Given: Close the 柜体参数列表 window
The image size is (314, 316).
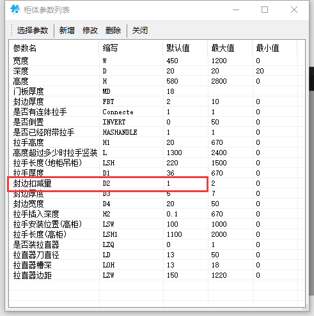Looking at the screenshot, I should (294, 10).
